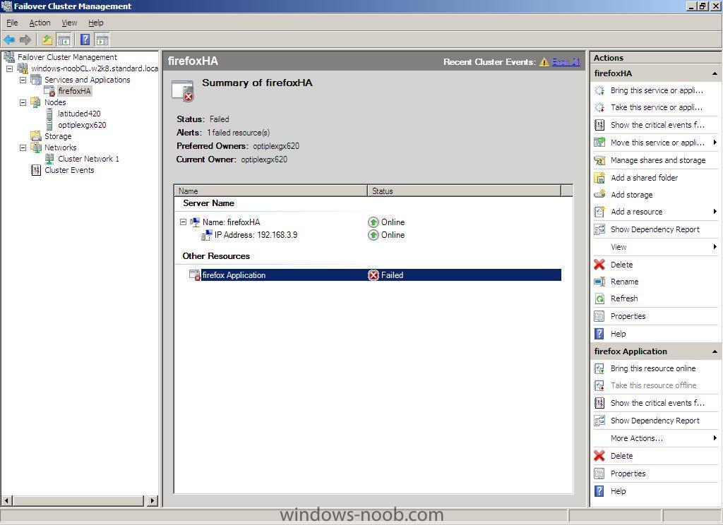Screen dimensions: 723x525
Task: Click the Forward arrow toolbar icon
Action: coord(25,40)
